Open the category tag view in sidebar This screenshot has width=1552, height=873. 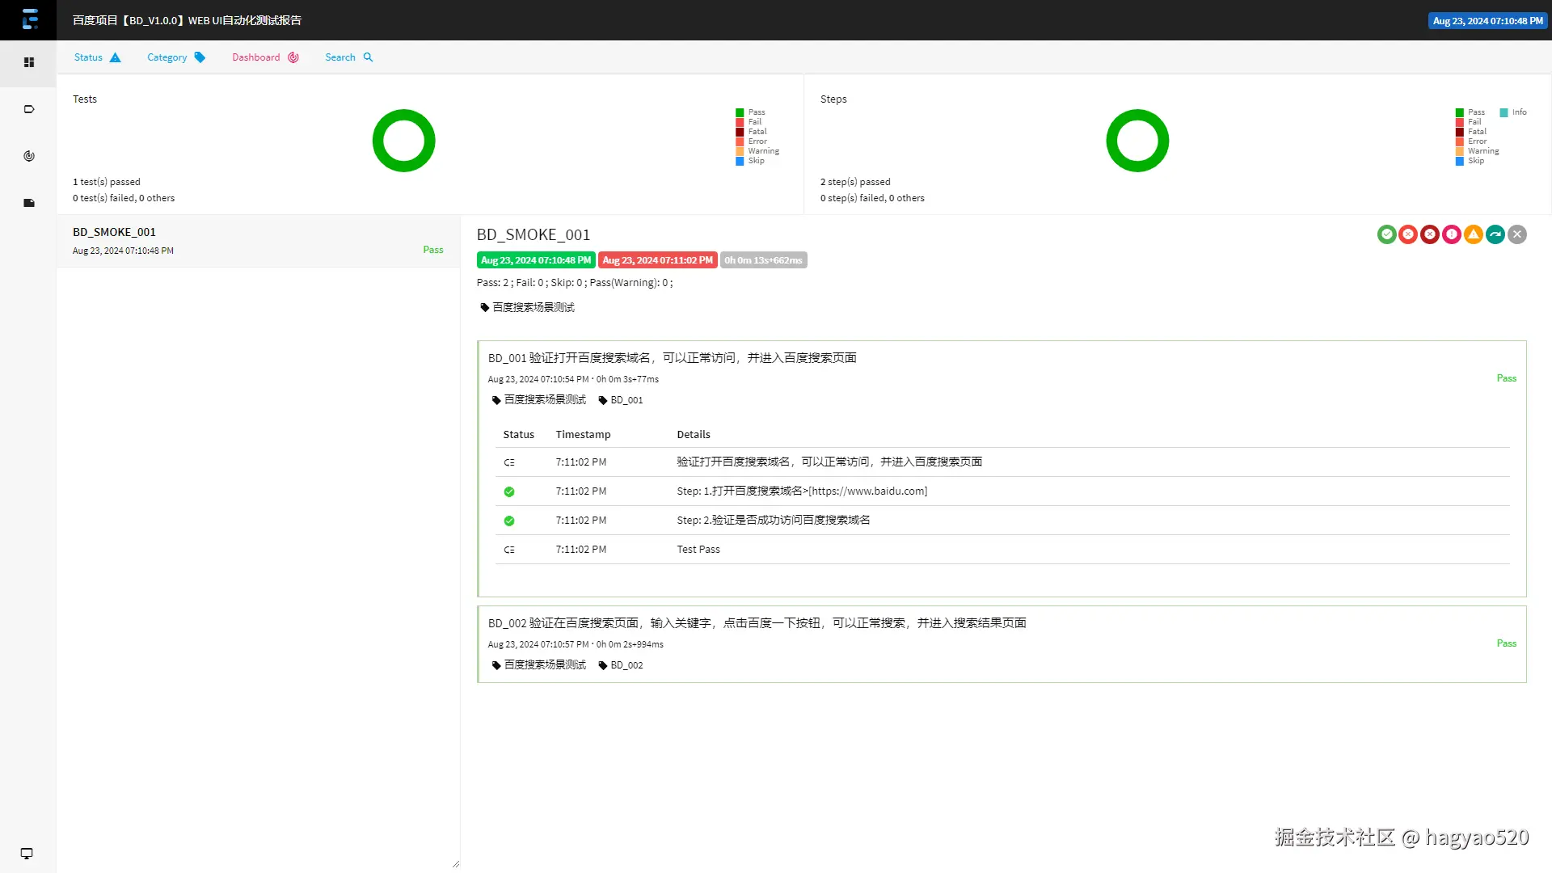(28, 109)
